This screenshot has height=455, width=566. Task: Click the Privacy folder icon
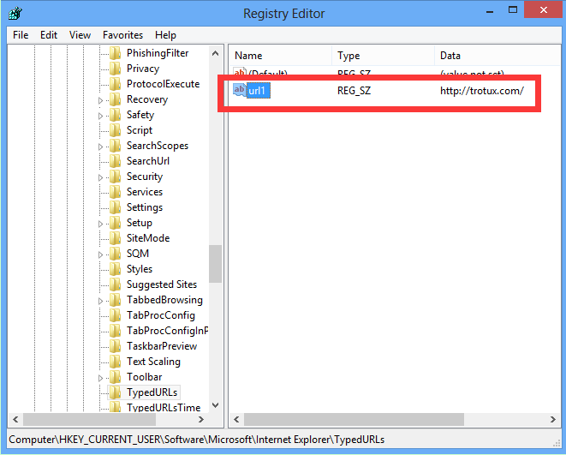116,69
